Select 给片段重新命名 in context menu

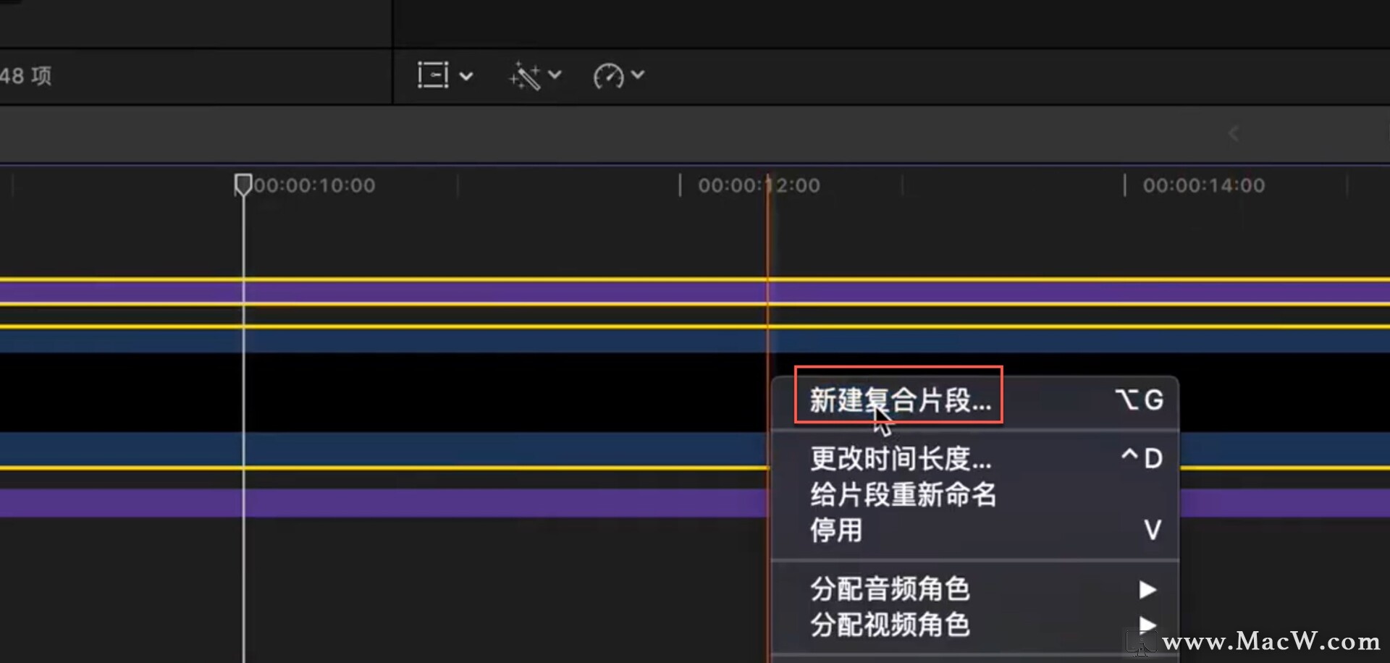point(975,494)
